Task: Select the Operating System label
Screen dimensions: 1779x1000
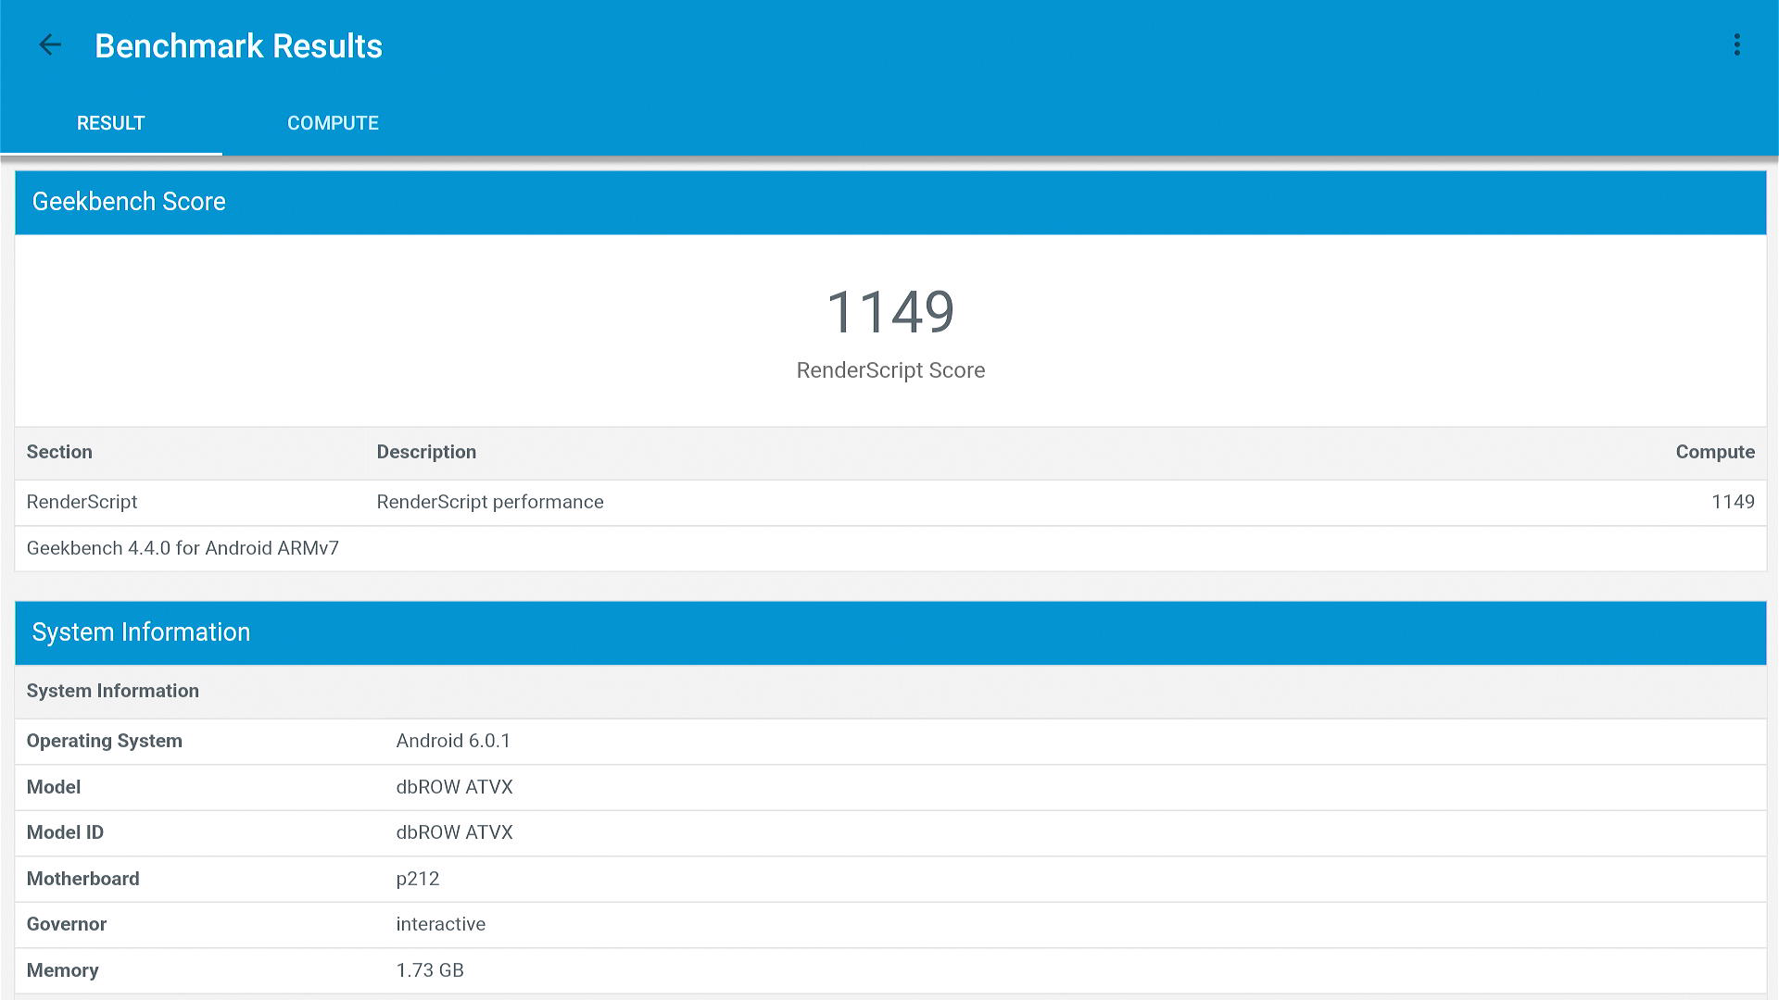Action: 104,741
